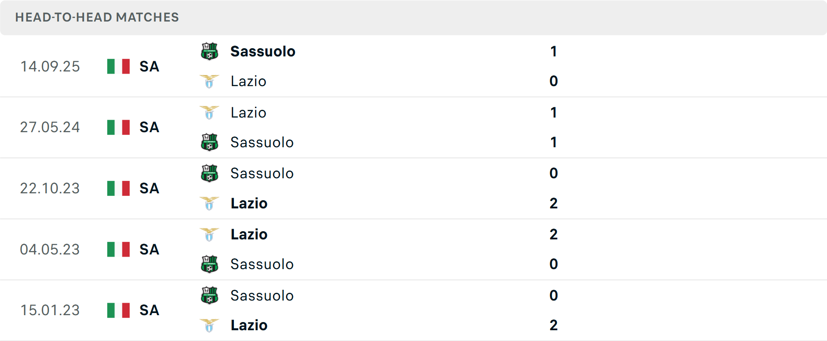The image size is (827, 341).
Task: Select the 14.09.25 match date
Action: point(50,66)
